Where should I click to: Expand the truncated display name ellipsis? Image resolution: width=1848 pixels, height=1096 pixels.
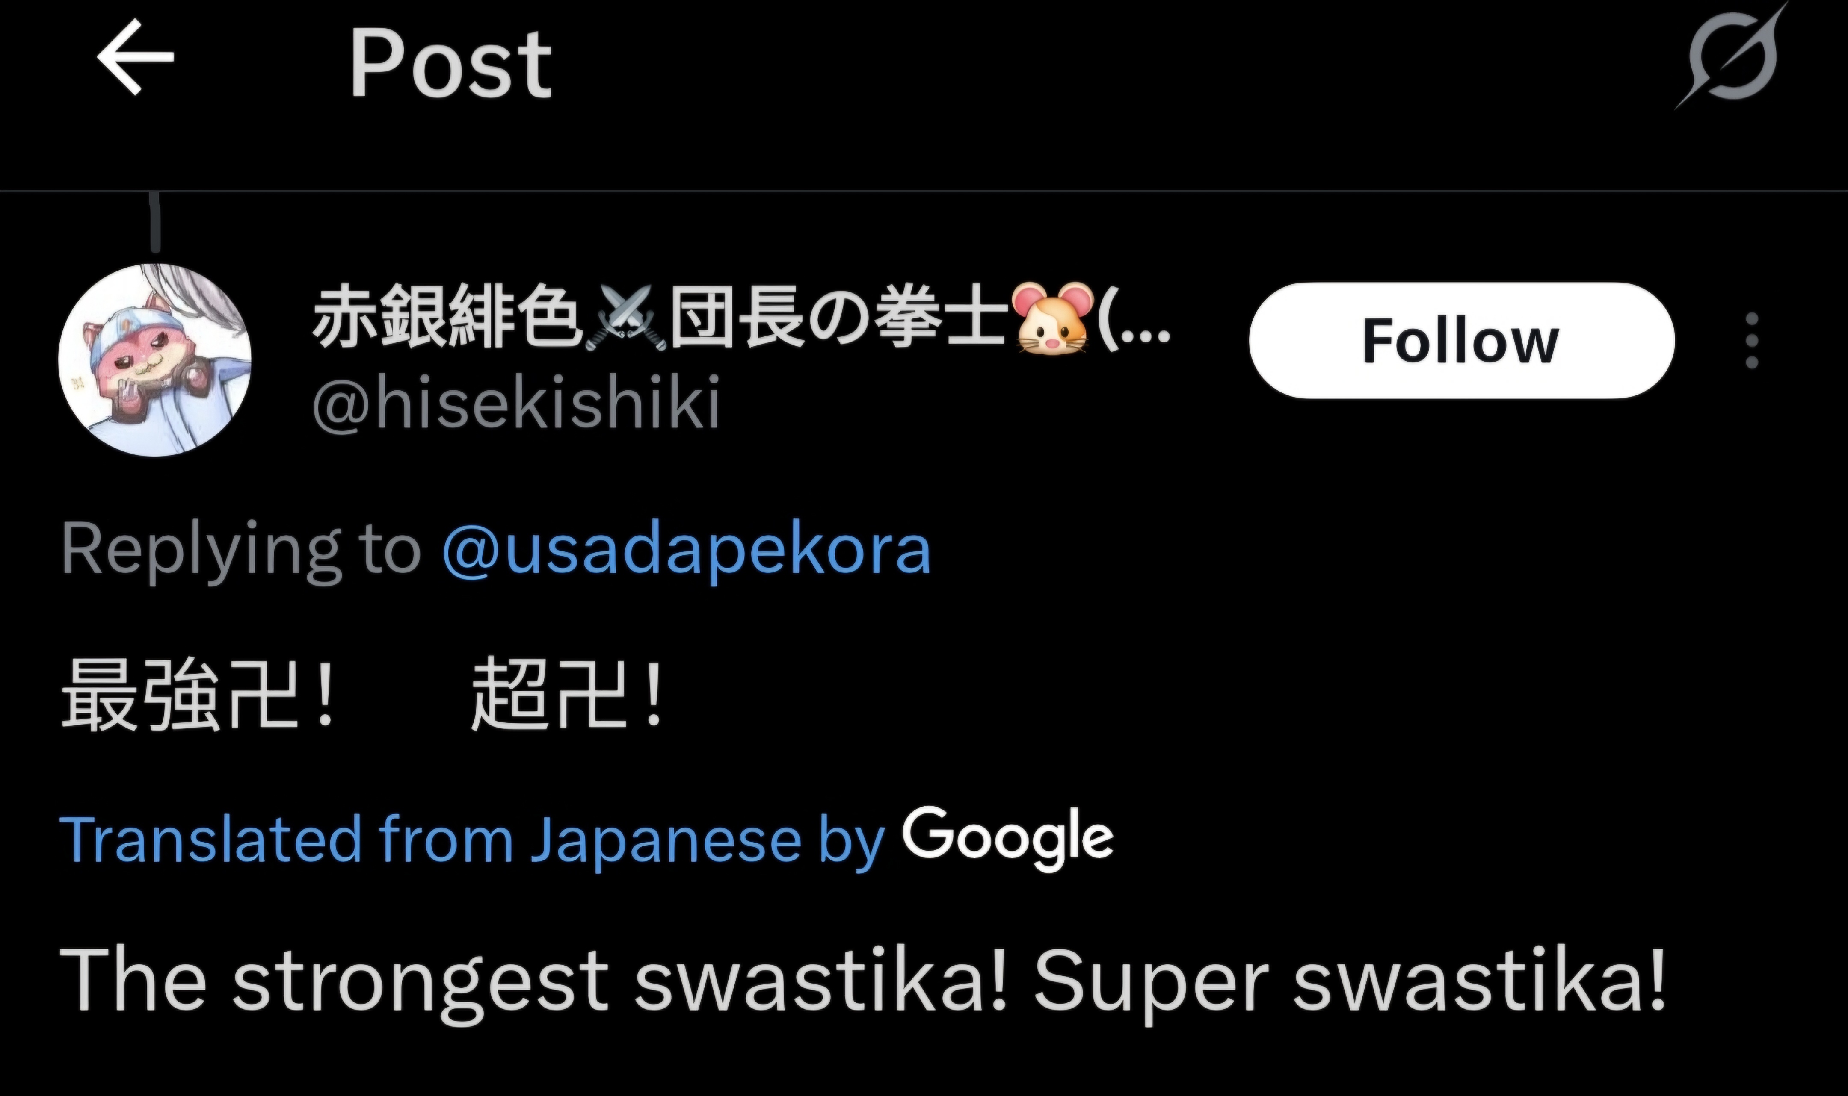(x=1136, y=320)
